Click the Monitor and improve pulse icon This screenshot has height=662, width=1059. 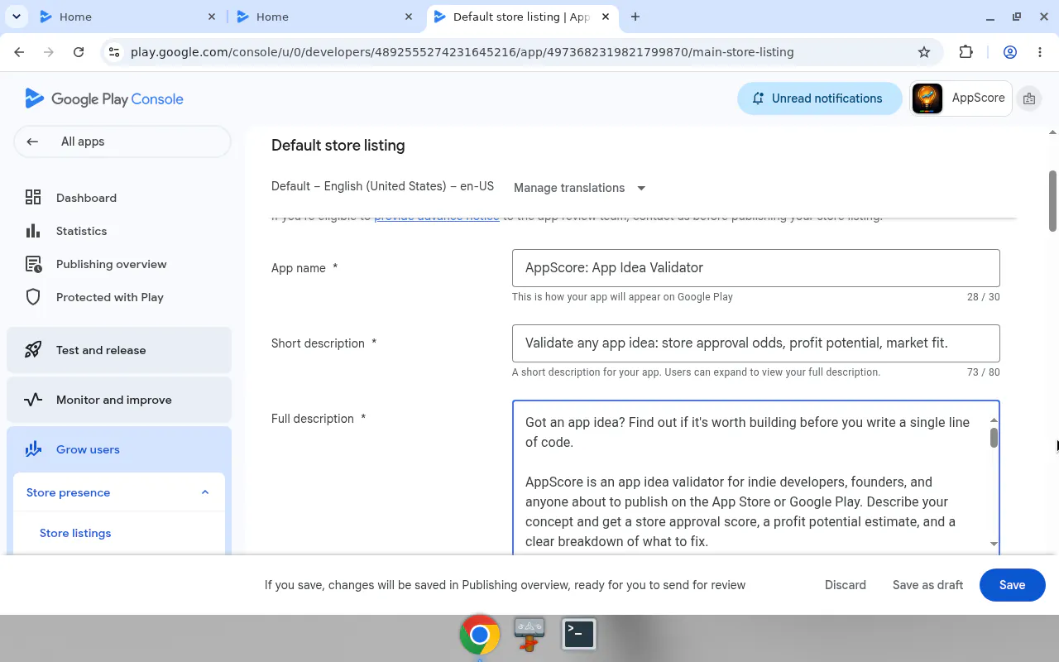pos(33,400)
